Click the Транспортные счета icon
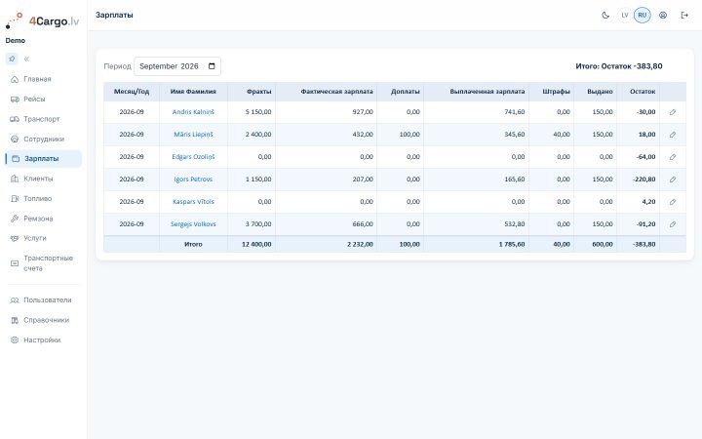 [15, 263]
